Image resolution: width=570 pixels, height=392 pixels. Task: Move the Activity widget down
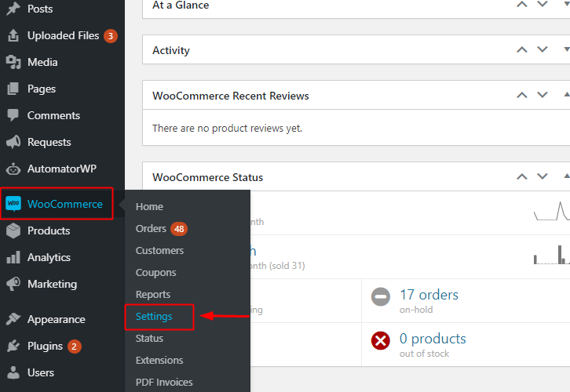coord(543,49)
